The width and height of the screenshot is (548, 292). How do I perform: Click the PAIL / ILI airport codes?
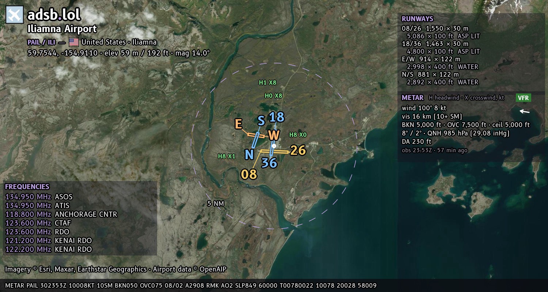click(x=41, y=42)
